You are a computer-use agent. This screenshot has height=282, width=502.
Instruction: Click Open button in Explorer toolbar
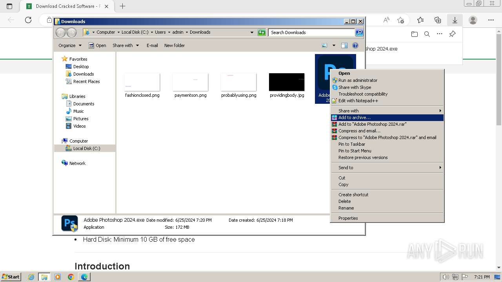pos(97,45)
